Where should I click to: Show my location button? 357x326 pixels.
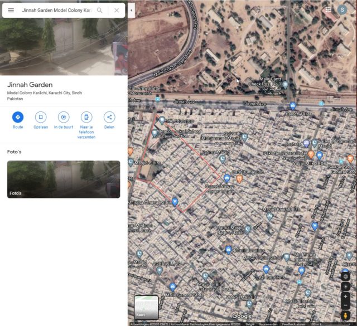tap(345, 286)
